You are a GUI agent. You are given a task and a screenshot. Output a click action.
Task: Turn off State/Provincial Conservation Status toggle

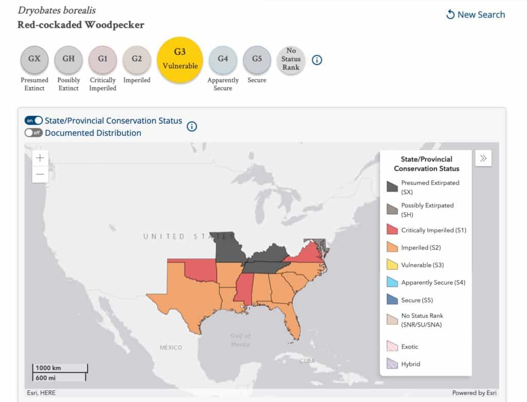pos(33,120)
